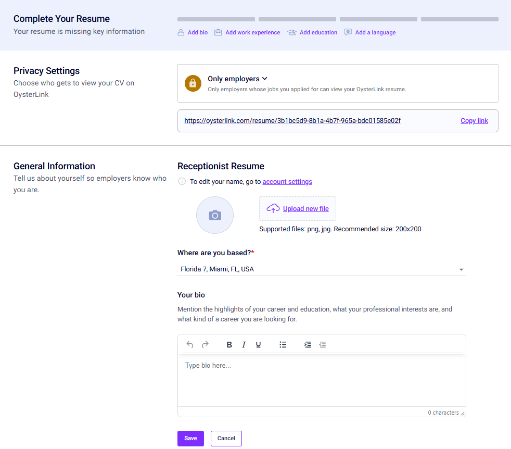Open the Add a language link

point(375,32)
